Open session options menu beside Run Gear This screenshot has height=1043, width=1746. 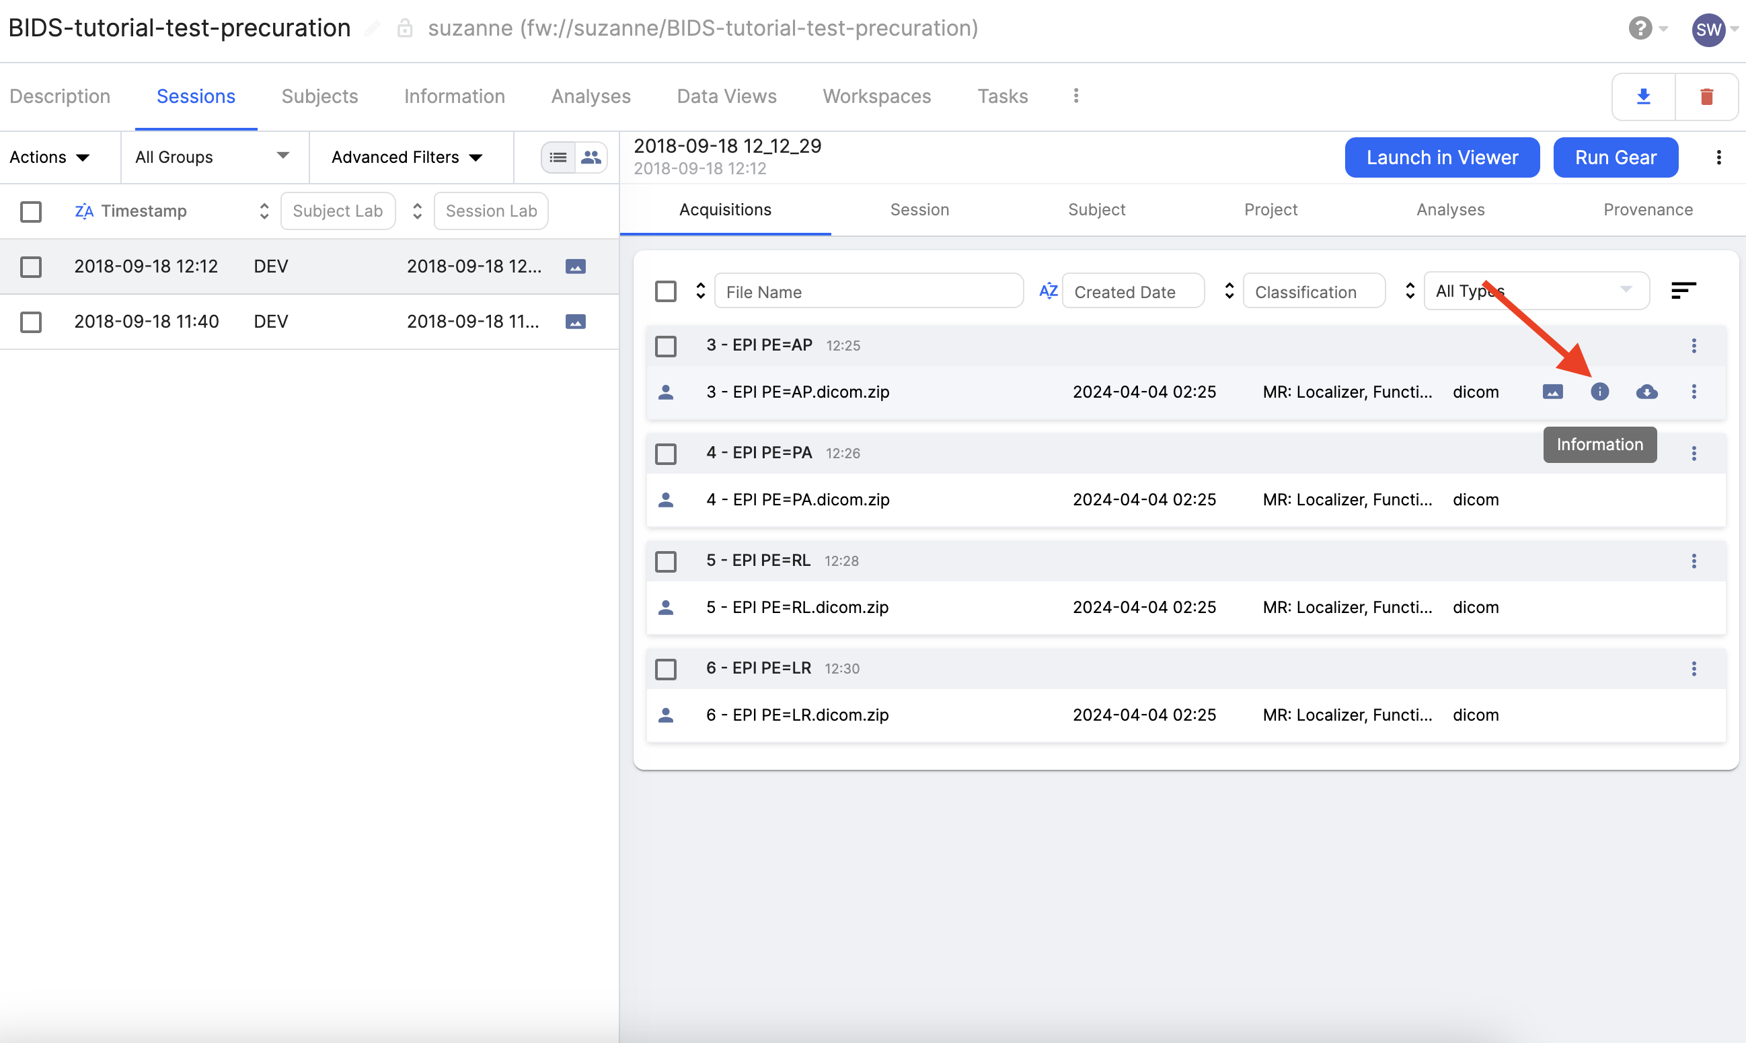(x=1718, y=157)
